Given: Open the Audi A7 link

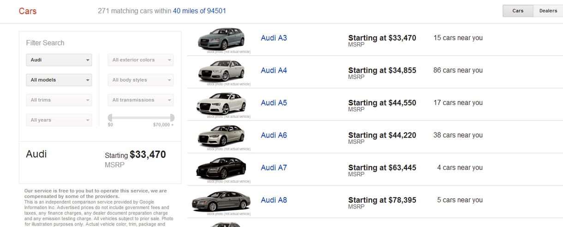Looking at the screenshot, I should pyautogui.click(x=274, y=168).
